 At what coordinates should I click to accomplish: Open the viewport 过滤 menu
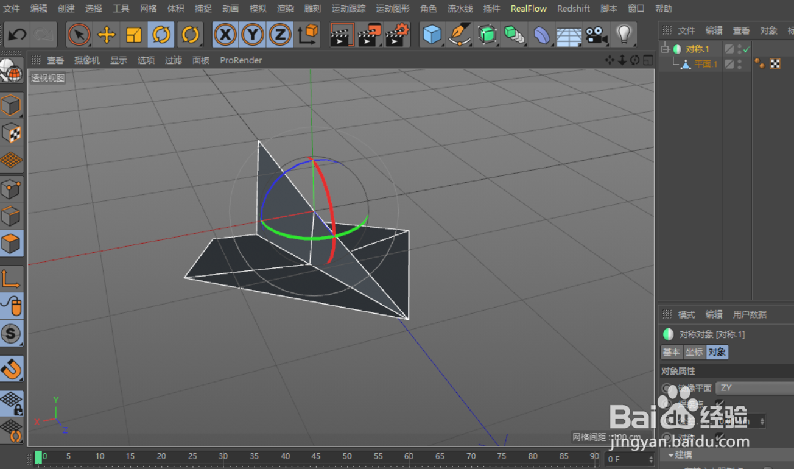[174, 60]
